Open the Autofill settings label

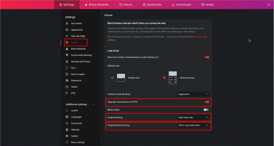74,111
